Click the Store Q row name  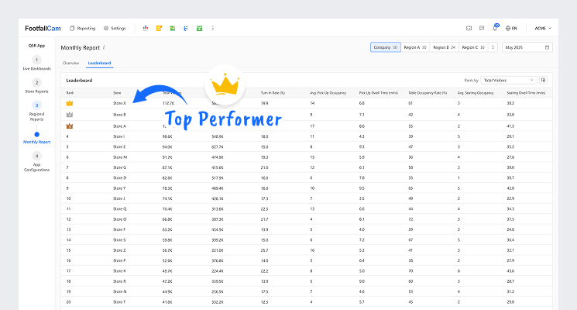tap(119, 208)
